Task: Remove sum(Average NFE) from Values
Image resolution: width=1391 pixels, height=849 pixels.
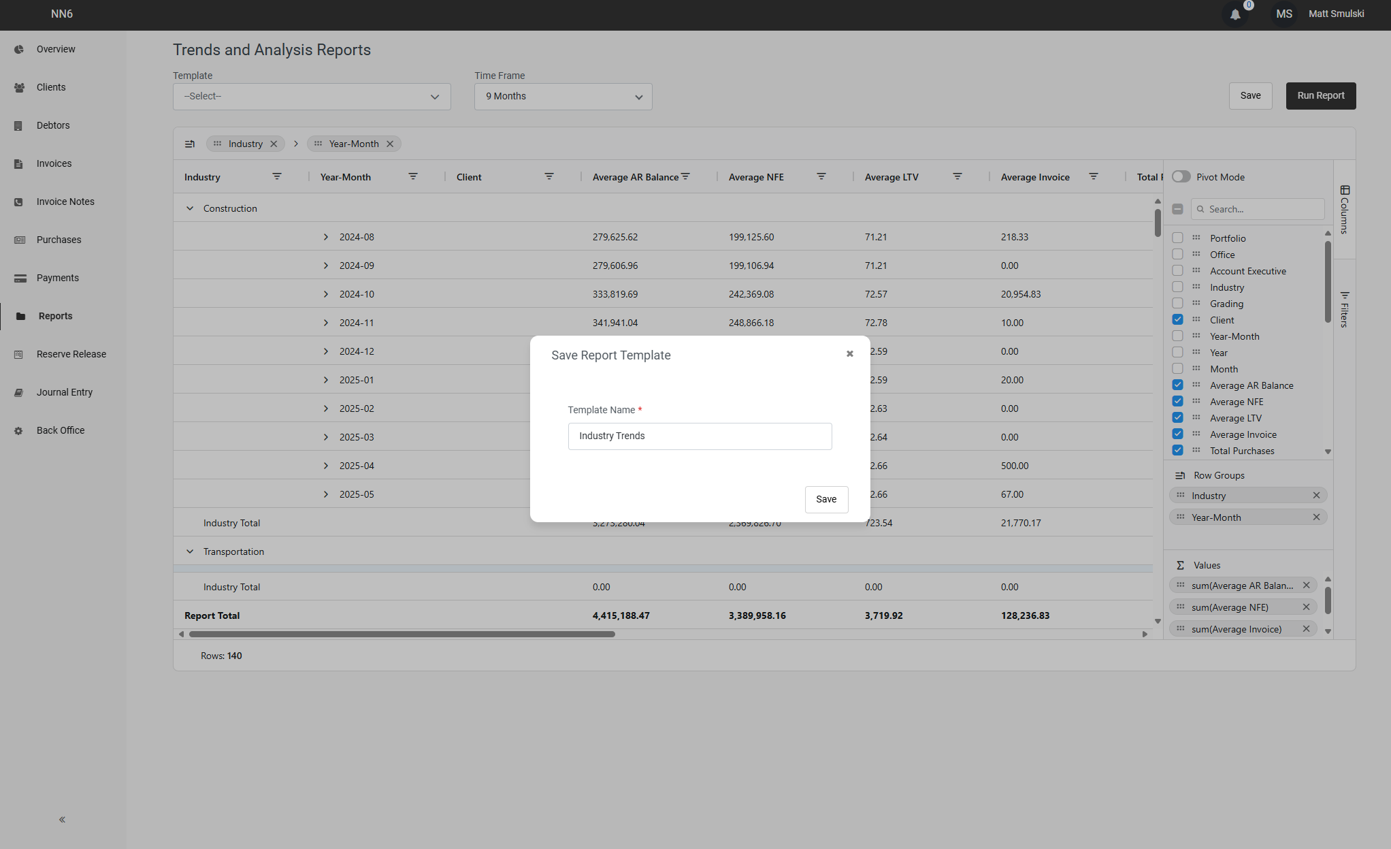Action: click(x=1306, y=607)
